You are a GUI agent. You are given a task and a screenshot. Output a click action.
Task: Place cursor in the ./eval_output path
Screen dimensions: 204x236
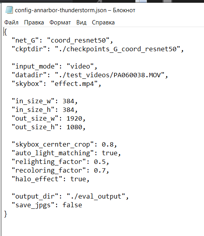96,197
